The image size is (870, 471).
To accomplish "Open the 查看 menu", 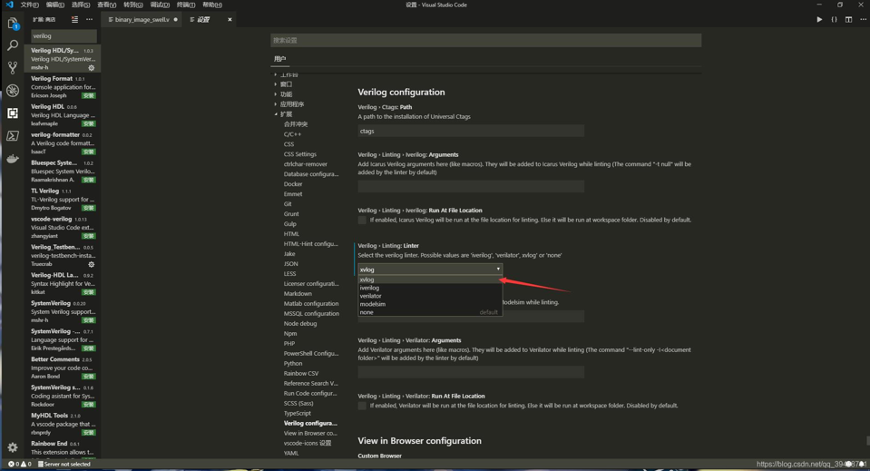I will 106,5.
